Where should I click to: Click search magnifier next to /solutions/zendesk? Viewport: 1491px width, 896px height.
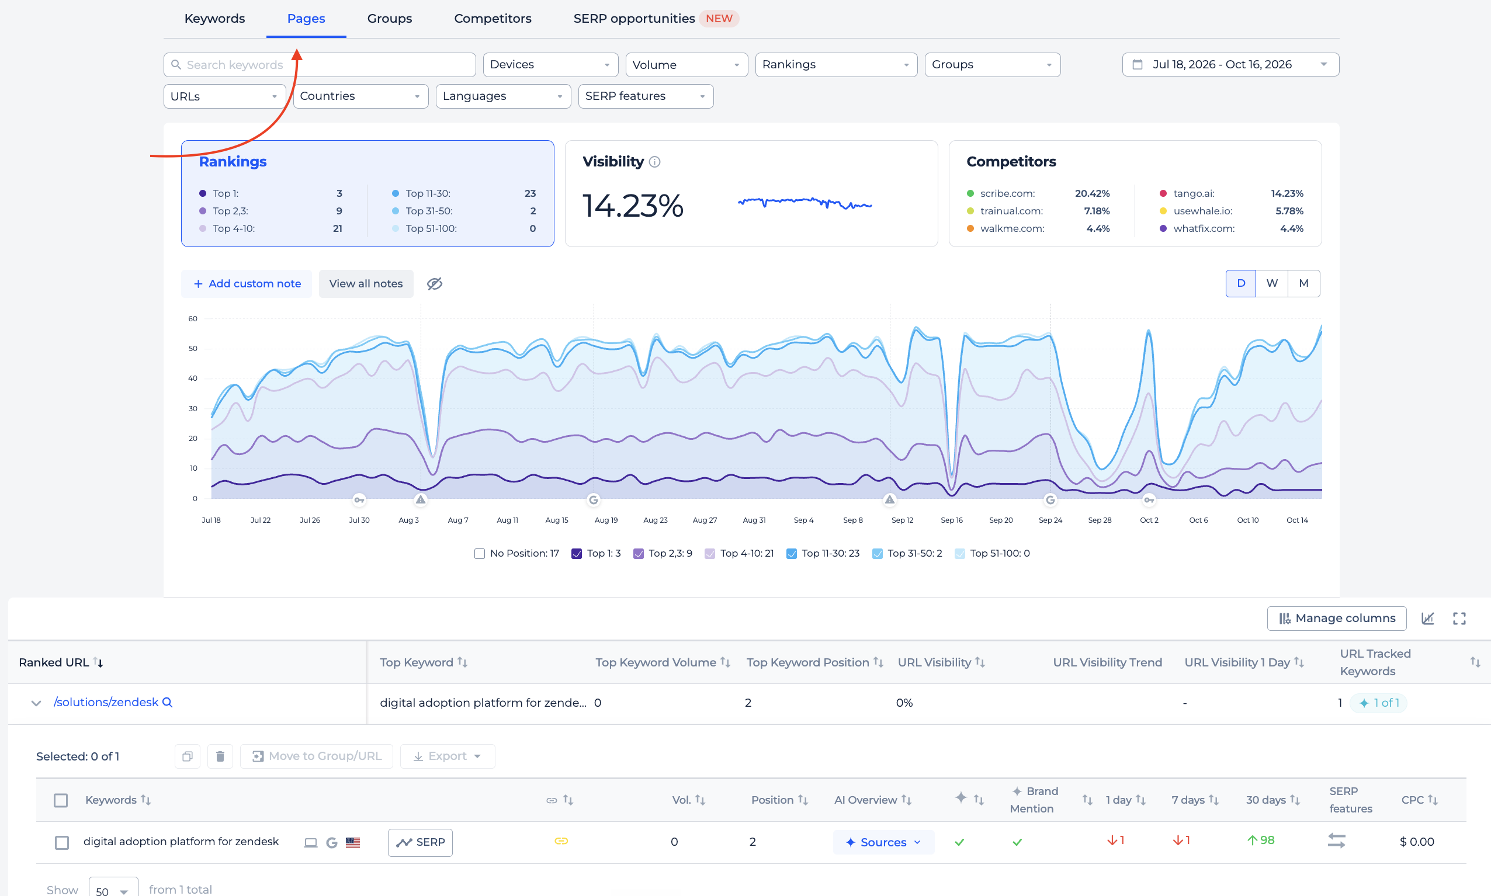pos(168,702)
